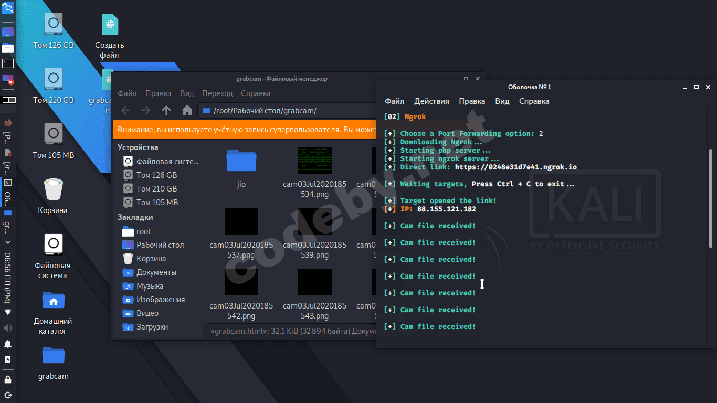Image resolution: width=717 pixels, height=403 pixels.
Task: Open the terminal launcher in the panel
Action: click(8, 63)
